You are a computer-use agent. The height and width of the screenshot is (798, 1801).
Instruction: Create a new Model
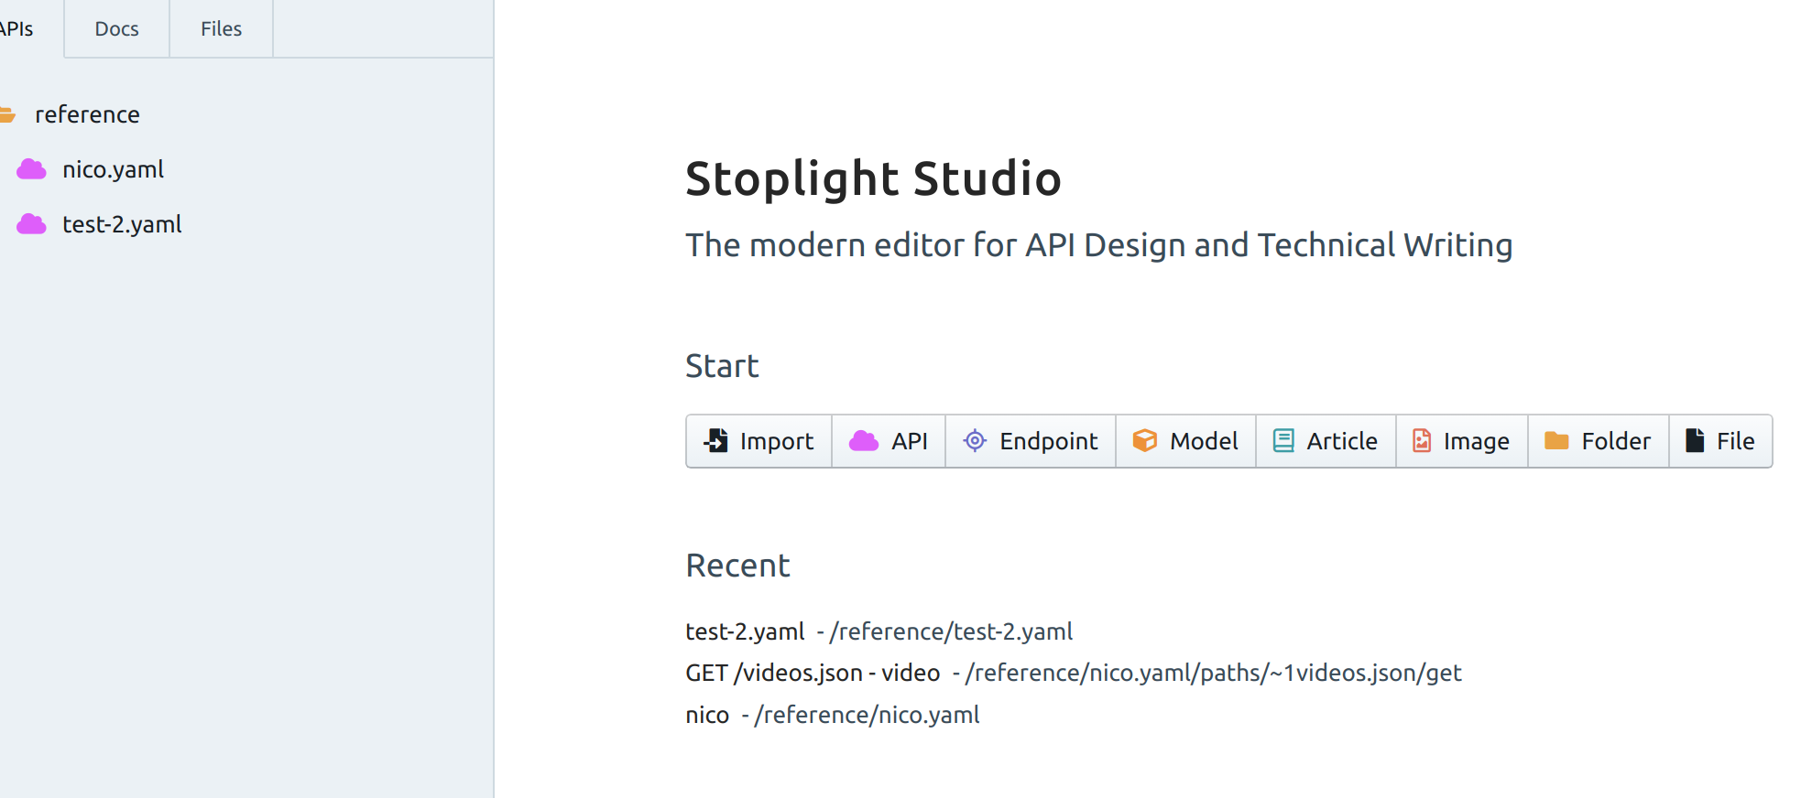(1186, 441)
